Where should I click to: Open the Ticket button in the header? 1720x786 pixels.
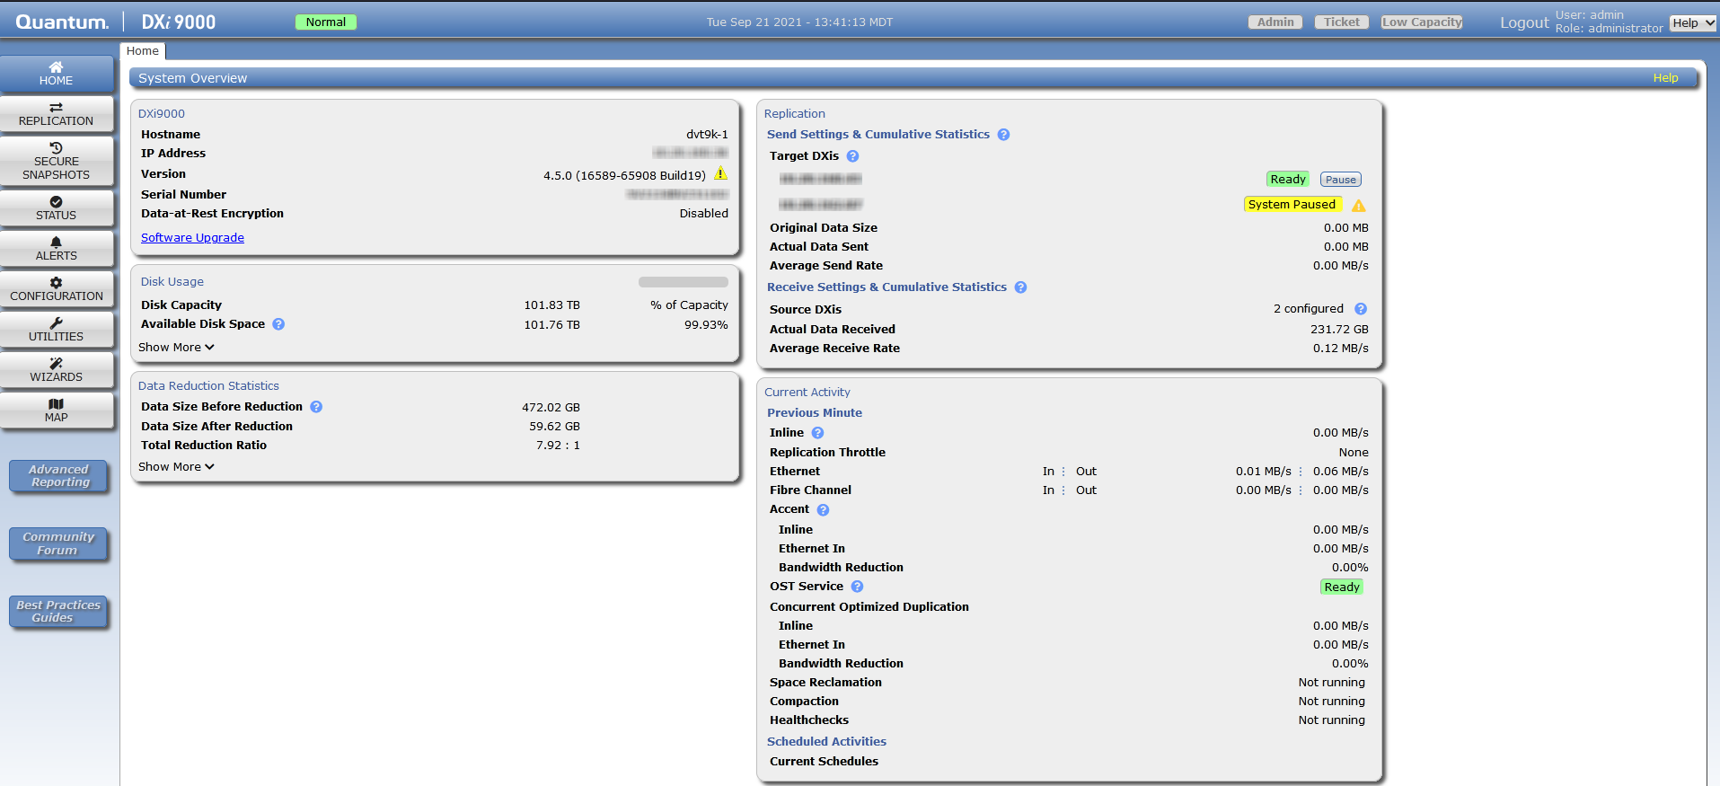point(1342,22)
